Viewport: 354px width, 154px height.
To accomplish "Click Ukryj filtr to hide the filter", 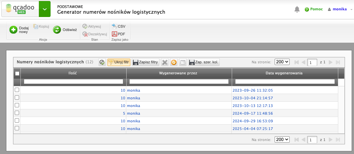I will point(119,62).
